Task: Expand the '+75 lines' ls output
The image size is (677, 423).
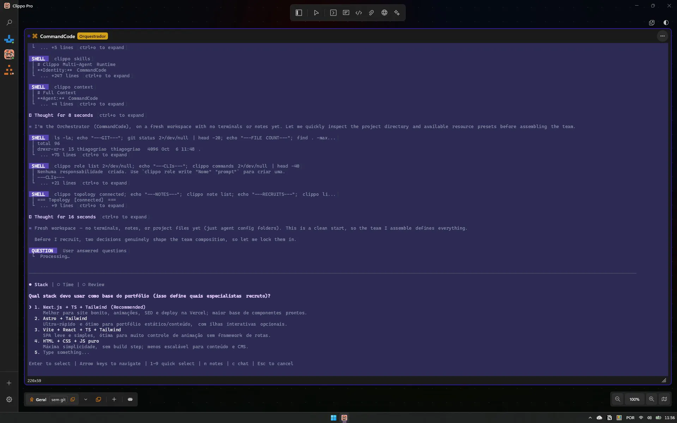Action: click(x=83, y=155)
